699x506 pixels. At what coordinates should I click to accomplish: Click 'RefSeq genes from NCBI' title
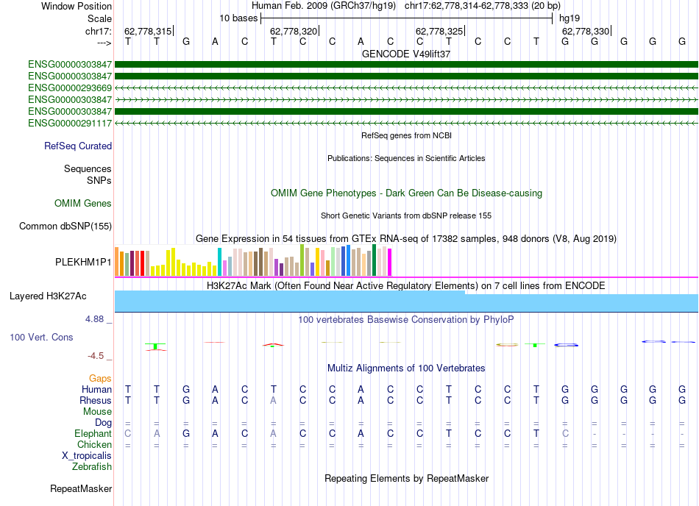pos(406,135)
